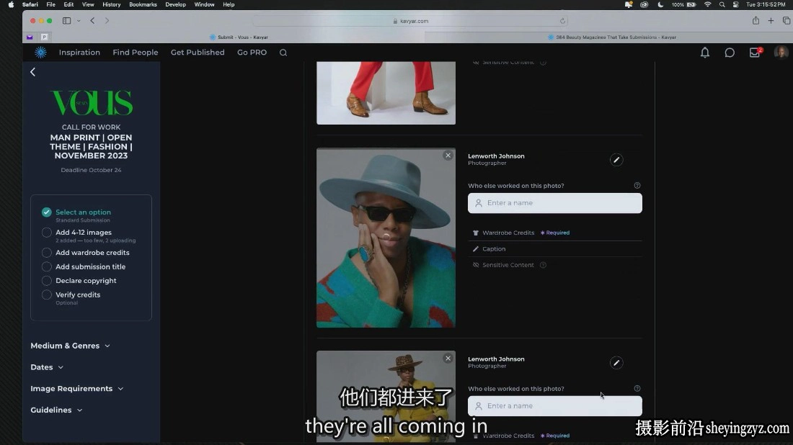Open the Develop menu

(175, 4)
